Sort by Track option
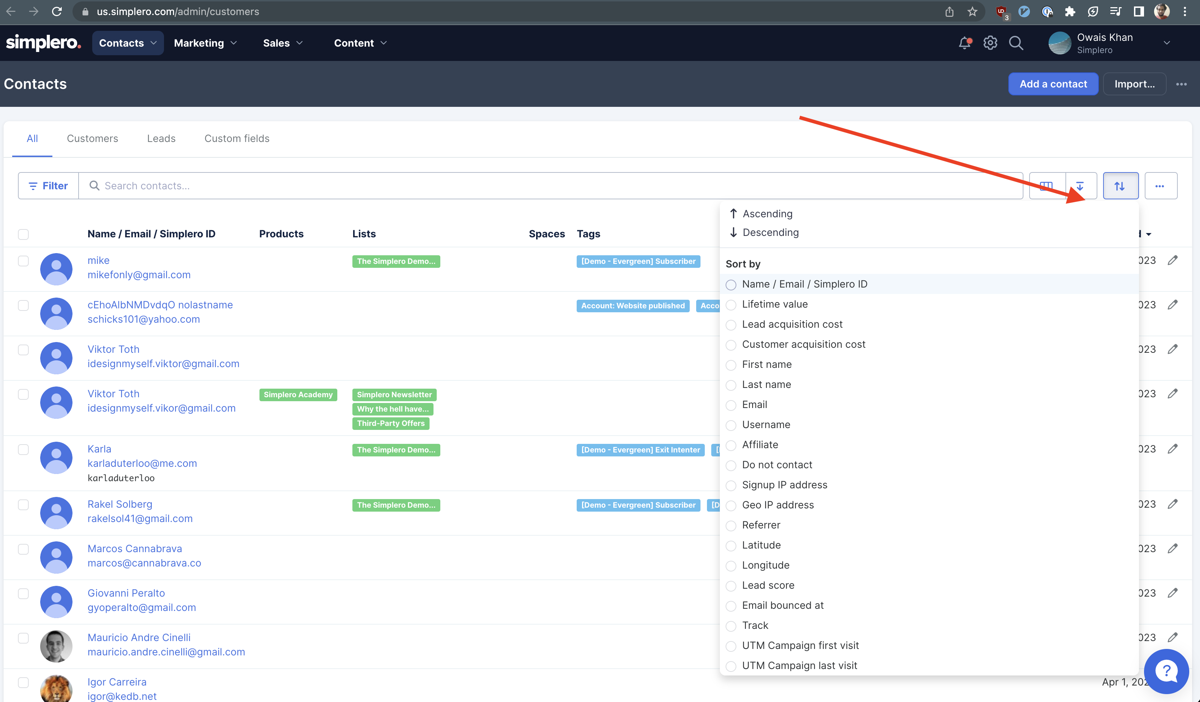The height and width of the screenshot is (702, 1200). (x=747, y=626)
